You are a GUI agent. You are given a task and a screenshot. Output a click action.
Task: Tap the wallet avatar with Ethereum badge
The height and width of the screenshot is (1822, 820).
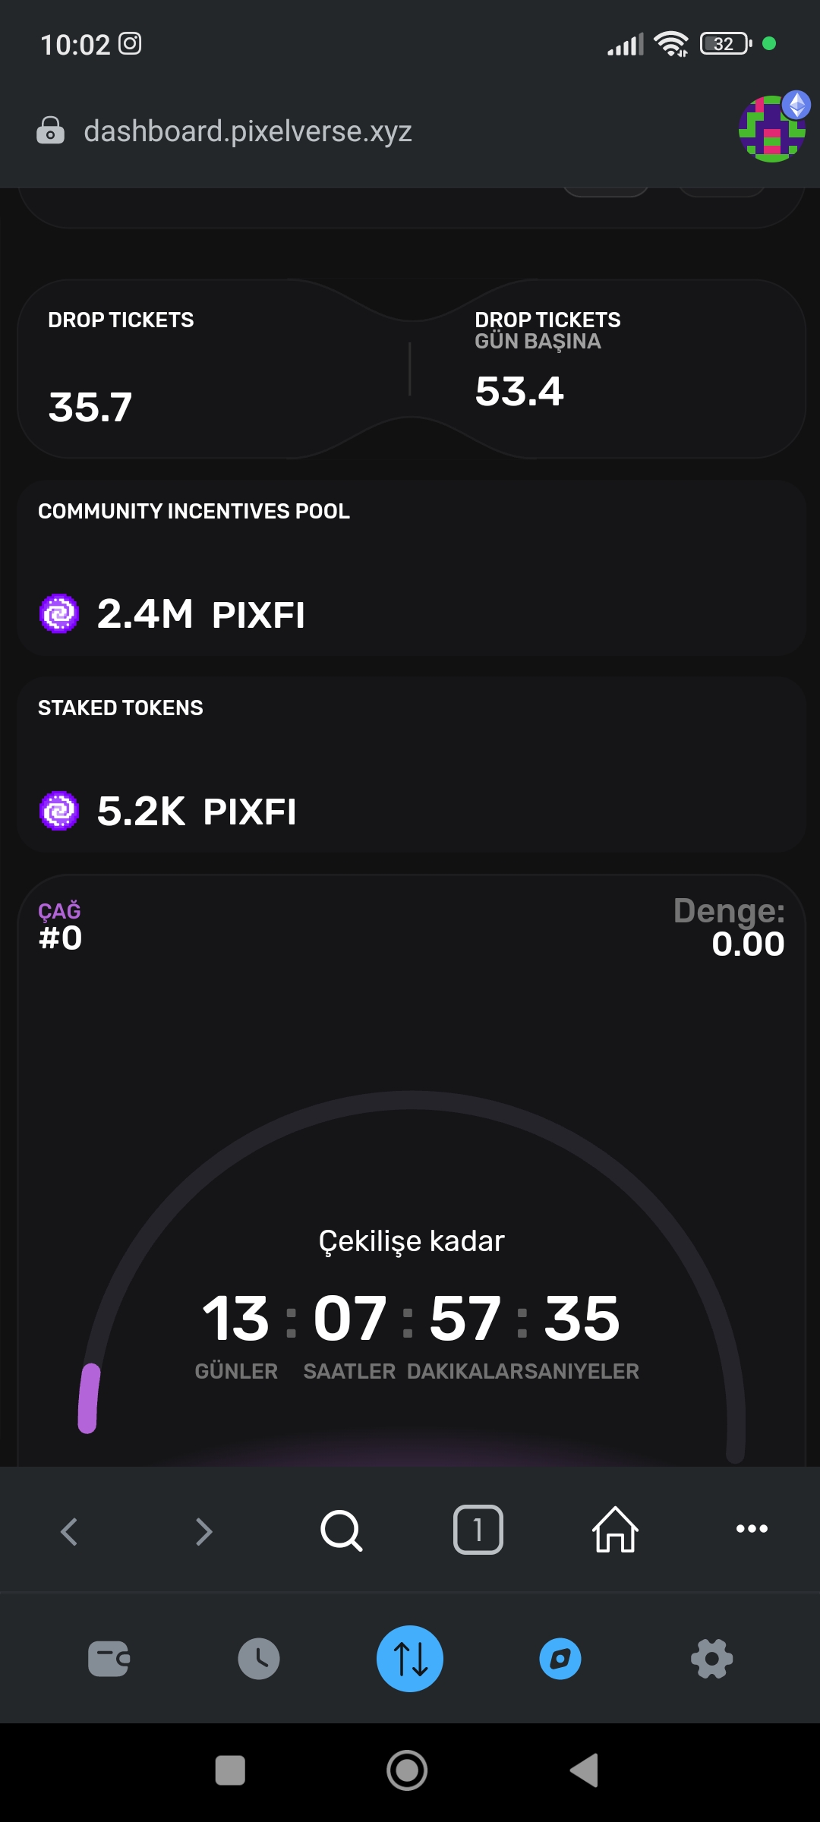coord(773,128)
